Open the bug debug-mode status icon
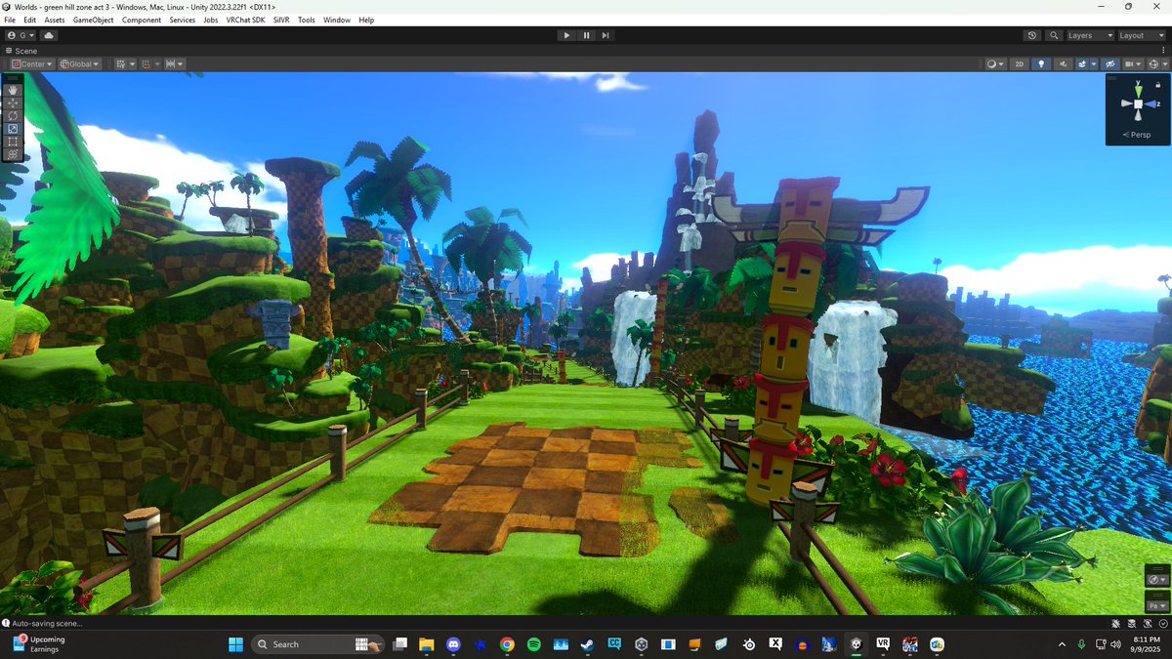The width and height of the screenshot is (1172, 659). (1116, 623)
